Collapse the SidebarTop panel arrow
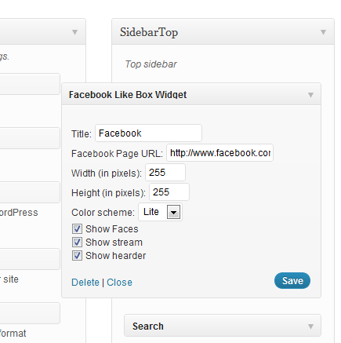 click(323, 32)
